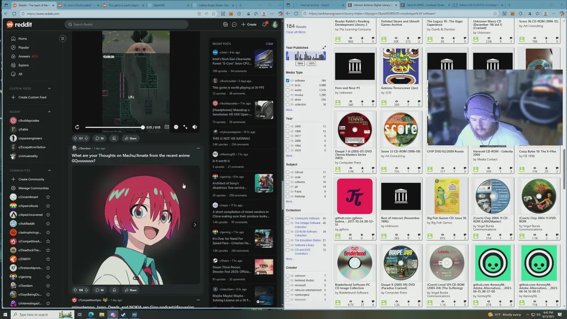Open Microsoft Edge from taskbar
Image resolution: width=567 pixels, height=319 pixels.
click(91, 315)
